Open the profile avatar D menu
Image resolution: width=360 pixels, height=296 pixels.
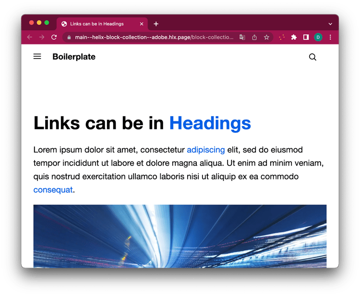(x=318, y=37)
